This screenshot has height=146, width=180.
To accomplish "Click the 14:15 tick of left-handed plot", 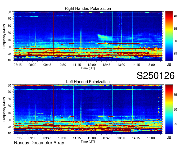I will (x=136, y=138).
